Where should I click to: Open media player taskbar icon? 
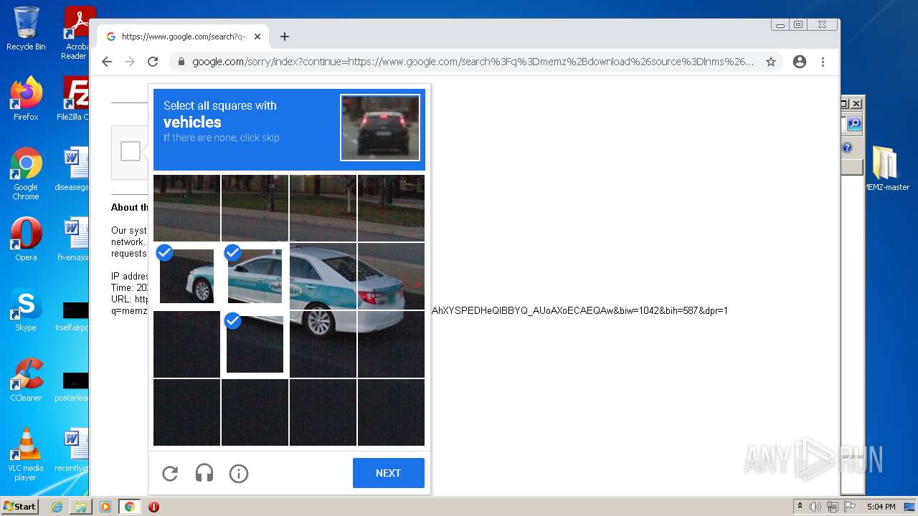pos(105,507)
